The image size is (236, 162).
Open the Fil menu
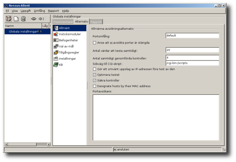point(7,11)
